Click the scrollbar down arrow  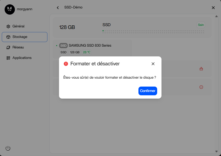[x=217, y=152]
